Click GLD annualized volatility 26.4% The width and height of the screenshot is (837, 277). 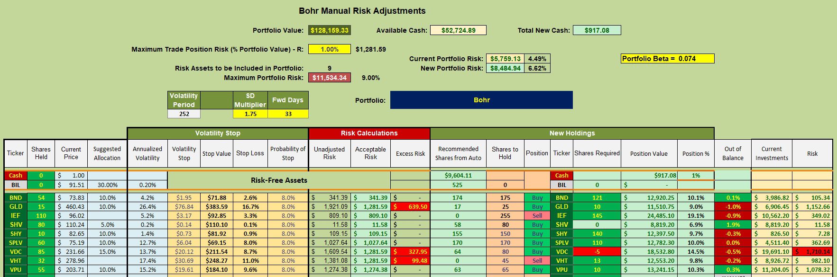tap(147, 206)
